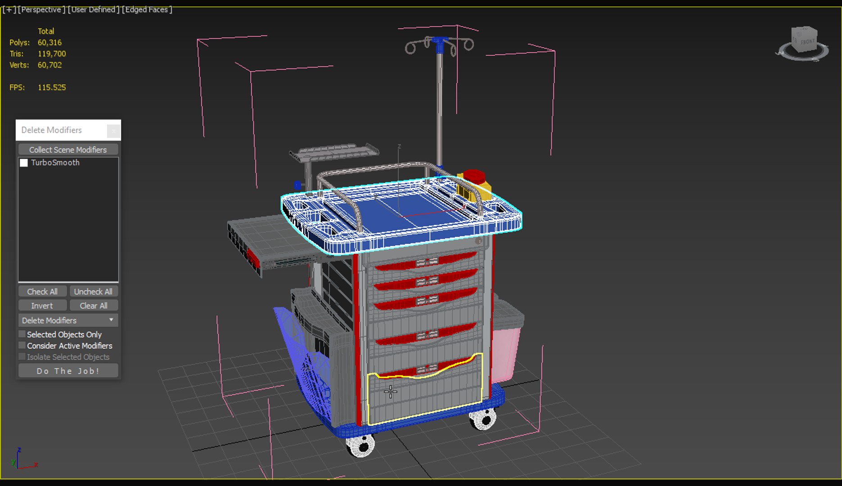Click the Polys count 60,316
This screenshot has height=486, width=842.
pos(50,42)
